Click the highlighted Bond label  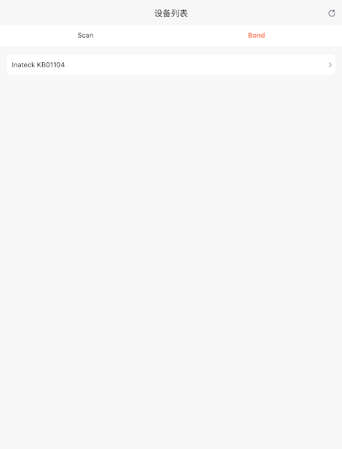[x=257, y=35]
